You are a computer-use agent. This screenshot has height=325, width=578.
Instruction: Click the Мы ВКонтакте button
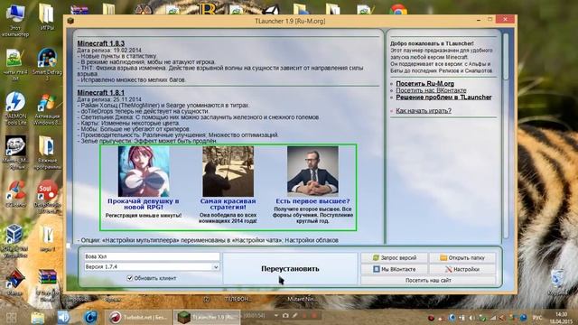[x=394, y=269]
